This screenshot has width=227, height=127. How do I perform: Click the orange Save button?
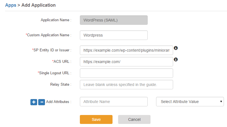coord(96,119)
